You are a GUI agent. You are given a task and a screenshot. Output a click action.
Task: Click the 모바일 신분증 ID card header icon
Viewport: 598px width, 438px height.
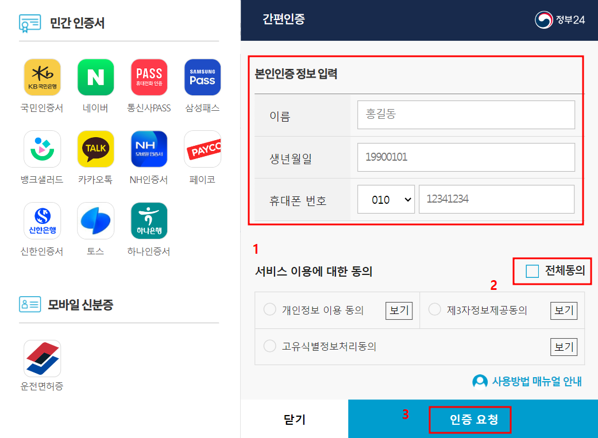pos(30,305)
